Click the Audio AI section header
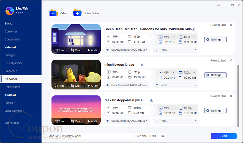 [10, 95]
